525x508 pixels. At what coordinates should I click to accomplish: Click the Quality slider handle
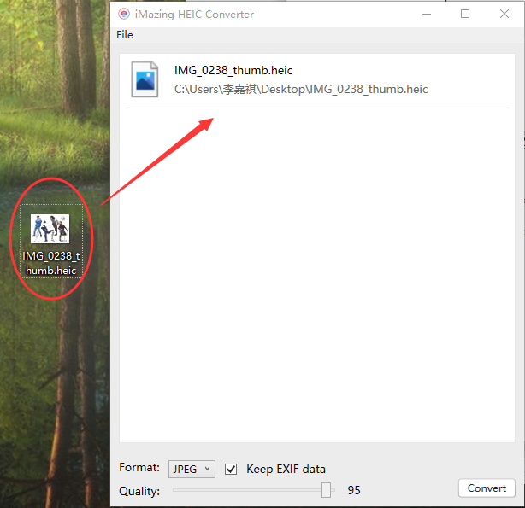pyautogui.click(x=326, y=490)
